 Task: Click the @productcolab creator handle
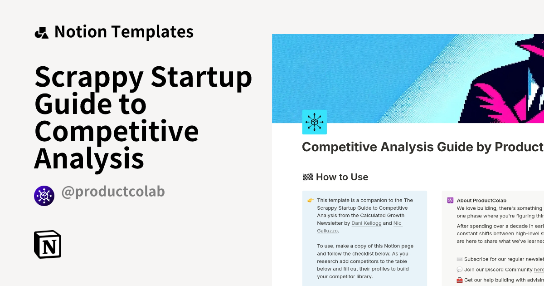pyautogui.click(x=112, y=192)
